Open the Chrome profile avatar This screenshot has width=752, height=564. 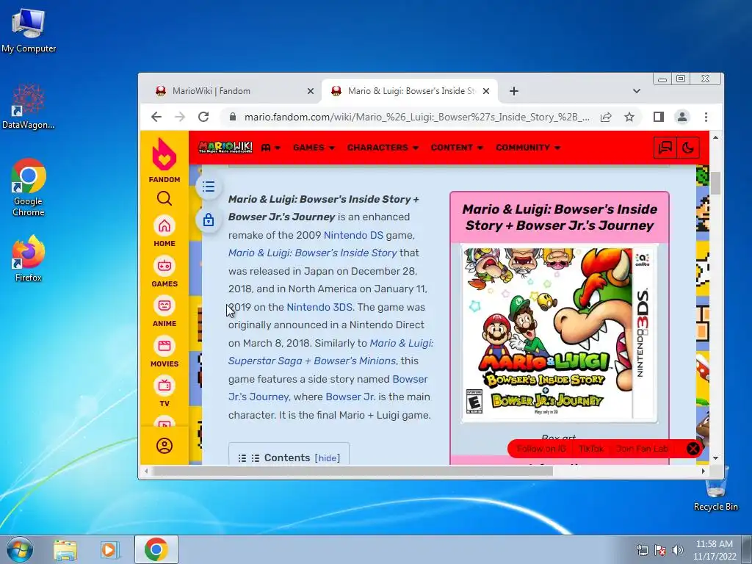pyautogui.click(x=682, y=117)
